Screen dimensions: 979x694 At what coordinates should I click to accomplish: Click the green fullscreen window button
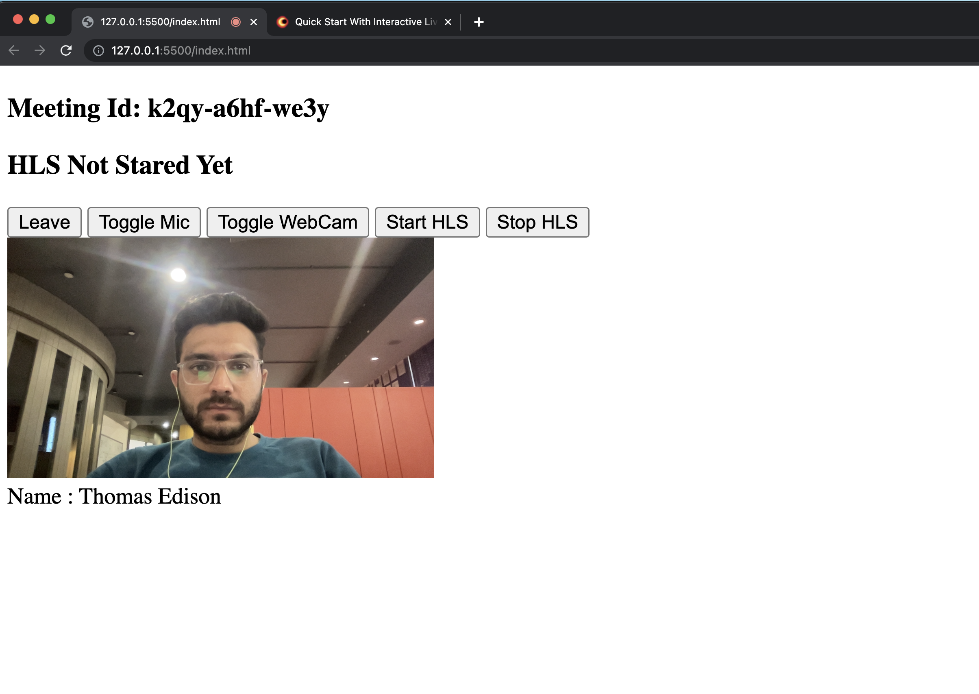tap(50, 19)
